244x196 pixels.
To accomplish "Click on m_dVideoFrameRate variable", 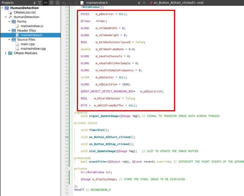I will pos(109,49).
